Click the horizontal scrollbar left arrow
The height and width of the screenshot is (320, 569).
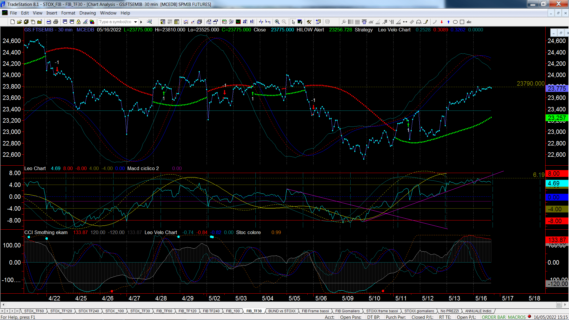[3, 305]
